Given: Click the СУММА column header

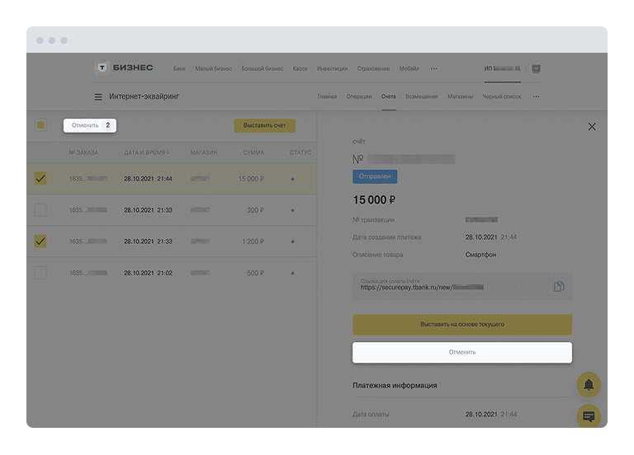Looking at the screenshot, I should click(x=253, y=152).
